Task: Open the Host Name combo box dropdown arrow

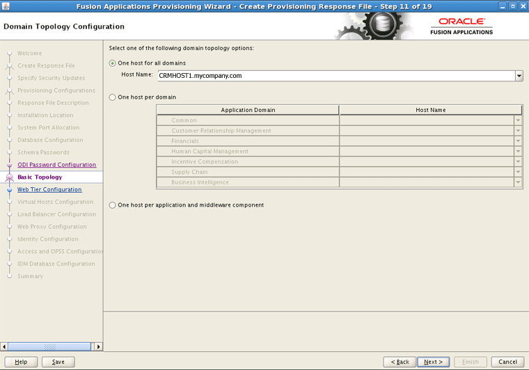Action: click(519, 76)
